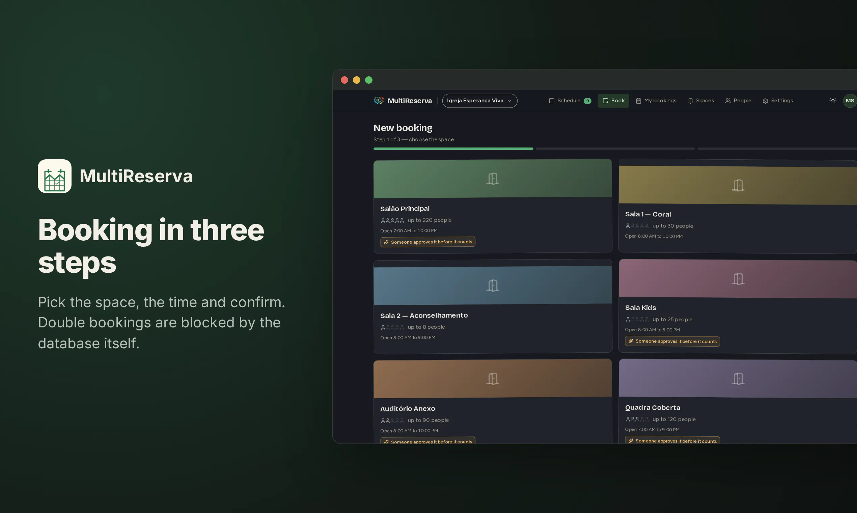The height and width of the screenshot is (513, 857).
Task: Click "up to 220 people" text
Action: tap(429, 220)
